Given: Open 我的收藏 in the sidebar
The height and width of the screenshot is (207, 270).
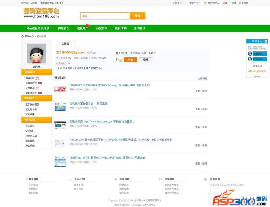Looking at the screenshot, I should click(x=30, y=114).
